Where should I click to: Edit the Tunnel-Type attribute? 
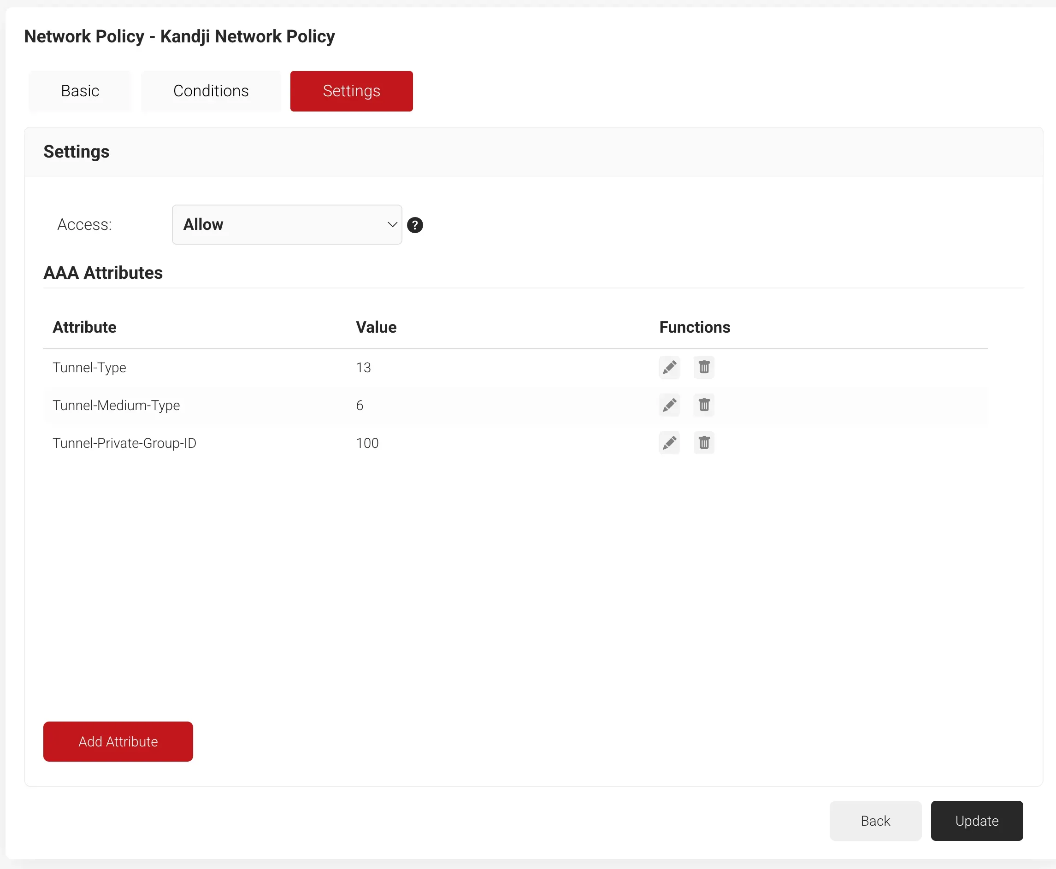pos(669,367)
